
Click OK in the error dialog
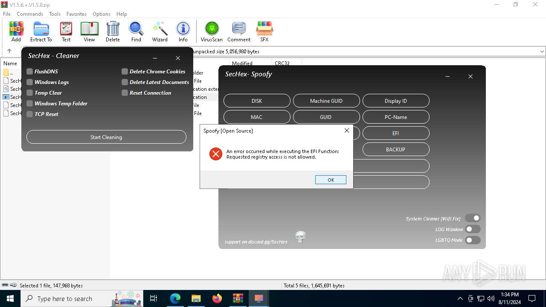[331, 180]
